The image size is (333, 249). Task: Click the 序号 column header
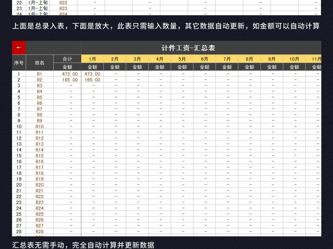point(19,63)
